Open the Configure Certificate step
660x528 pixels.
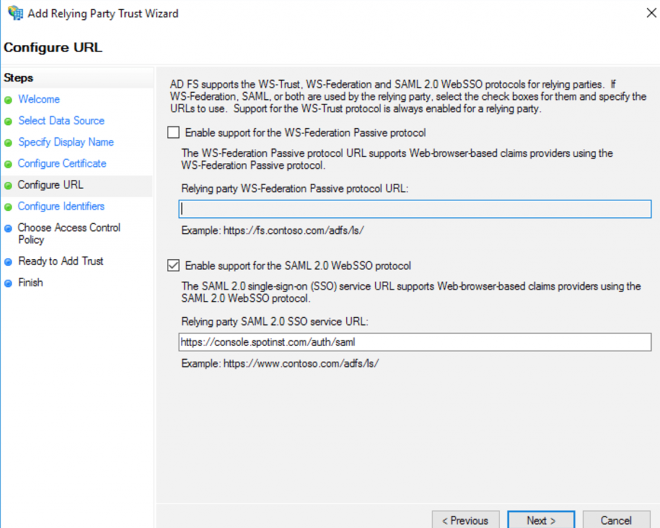point(61,163)
